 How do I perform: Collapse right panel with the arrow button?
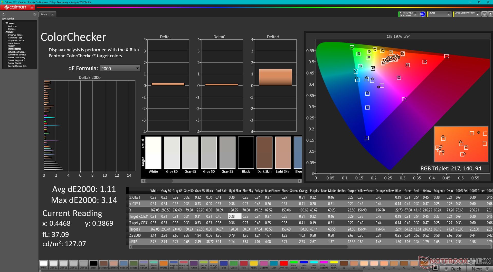click(490, 14)
